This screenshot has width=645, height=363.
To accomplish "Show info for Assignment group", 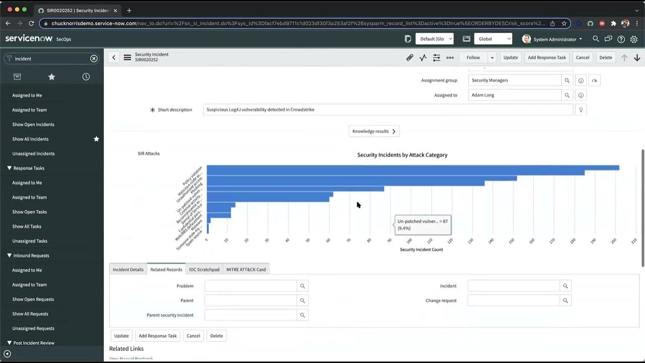I will click(x=581, y=81).
